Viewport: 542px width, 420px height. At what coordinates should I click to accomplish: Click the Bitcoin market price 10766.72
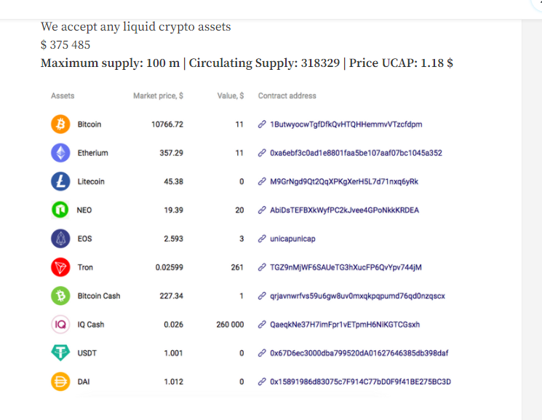tap(167, 124)
